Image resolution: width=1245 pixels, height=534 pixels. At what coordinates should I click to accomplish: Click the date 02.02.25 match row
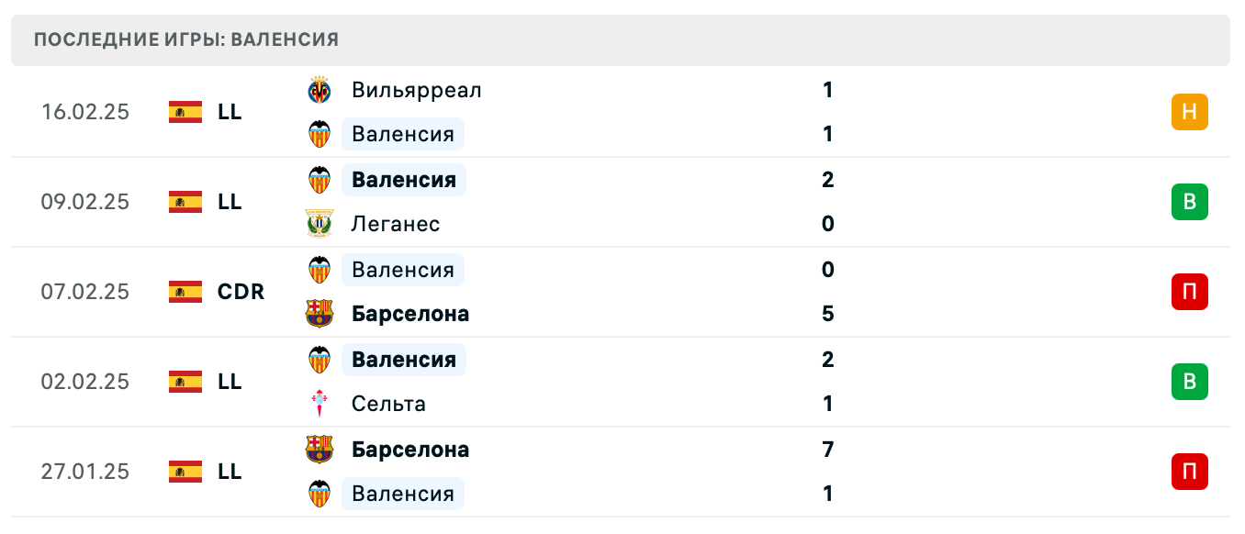click(x=85, y=382)
